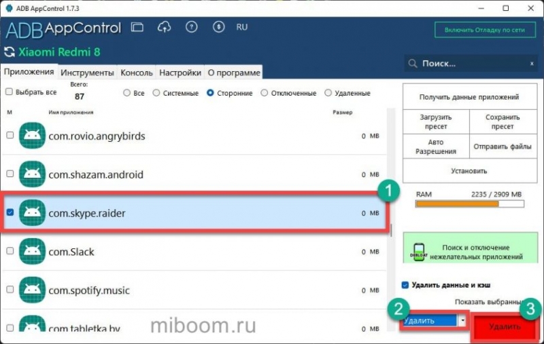Screen dimensions: 544x344
Task: Toggle Удалить данные и кэш checkbox
Action: [405, 285]
